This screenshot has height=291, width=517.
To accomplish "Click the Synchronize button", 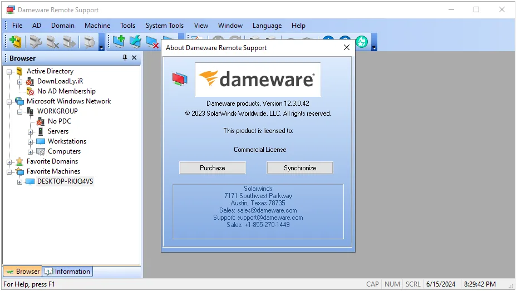I will click(300, 167).
